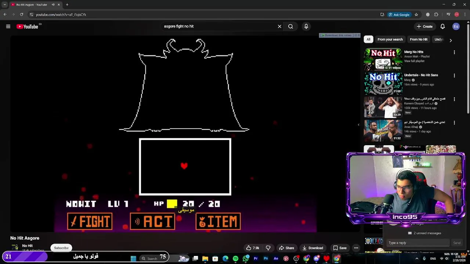Clear the YouTube search box text
Image resolution: width=470 pixels, height=264 pixels.
279,26
